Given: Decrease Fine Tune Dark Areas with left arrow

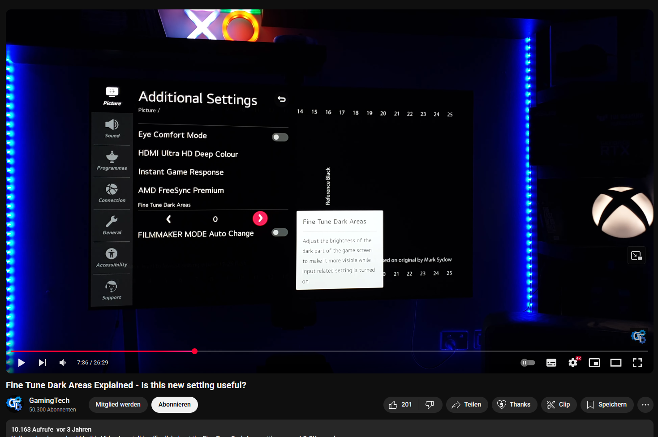Looking at the screenshot, I should pos(169,219).
